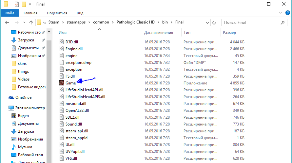
Task: Select the OpenAL32.dll file icon
Action: point(62,111)
